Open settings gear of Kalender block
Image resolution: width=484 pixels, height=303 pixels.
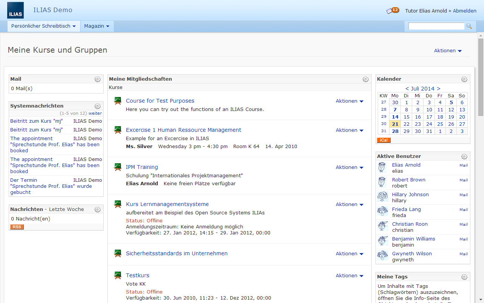pos(464,79)
